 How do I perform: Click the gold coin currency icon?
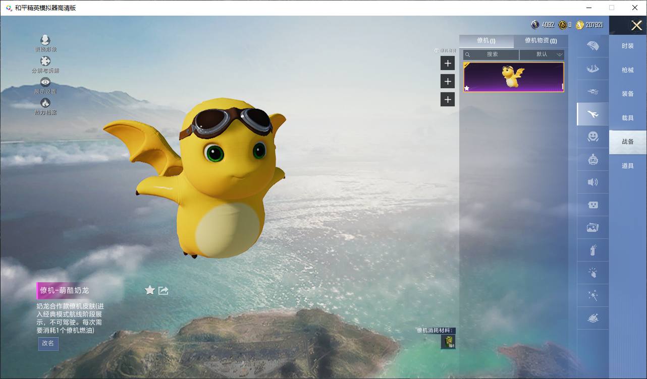click(x=580, y=25)
